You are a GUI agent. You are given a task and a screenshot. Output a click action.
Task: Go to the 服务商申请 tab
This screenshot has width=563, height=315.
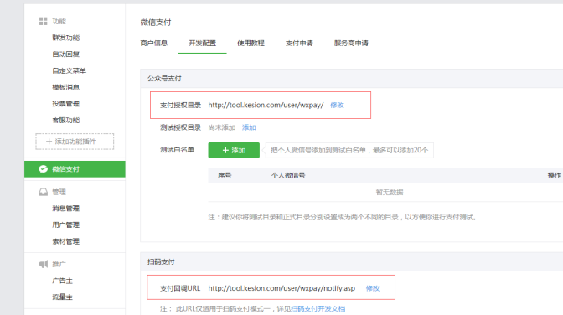click(x=351, y=43)
